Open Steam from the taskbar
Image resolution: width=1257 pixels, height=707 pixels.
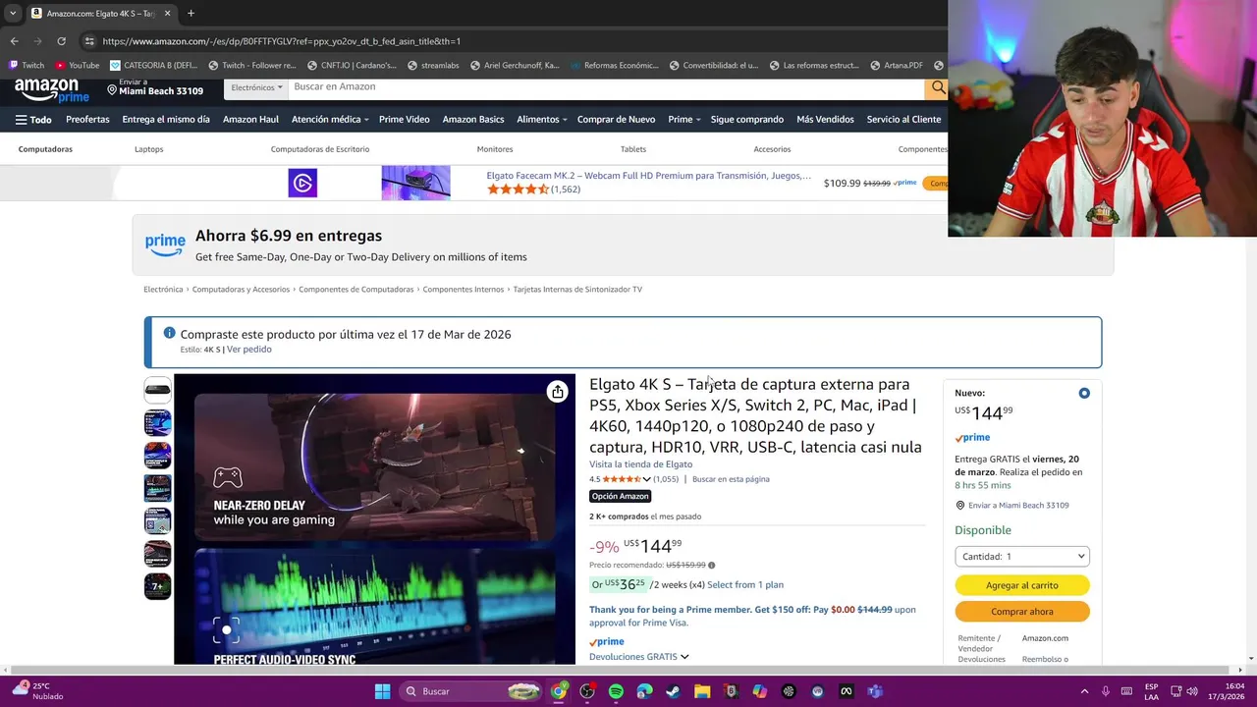pyautogui.click(x=673, y=691)
